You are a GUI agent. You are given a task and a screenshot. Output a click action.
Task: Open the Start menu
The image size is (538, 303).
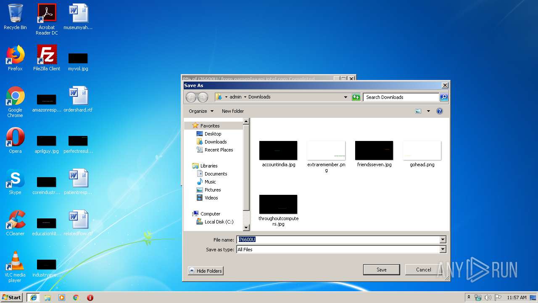12,298
